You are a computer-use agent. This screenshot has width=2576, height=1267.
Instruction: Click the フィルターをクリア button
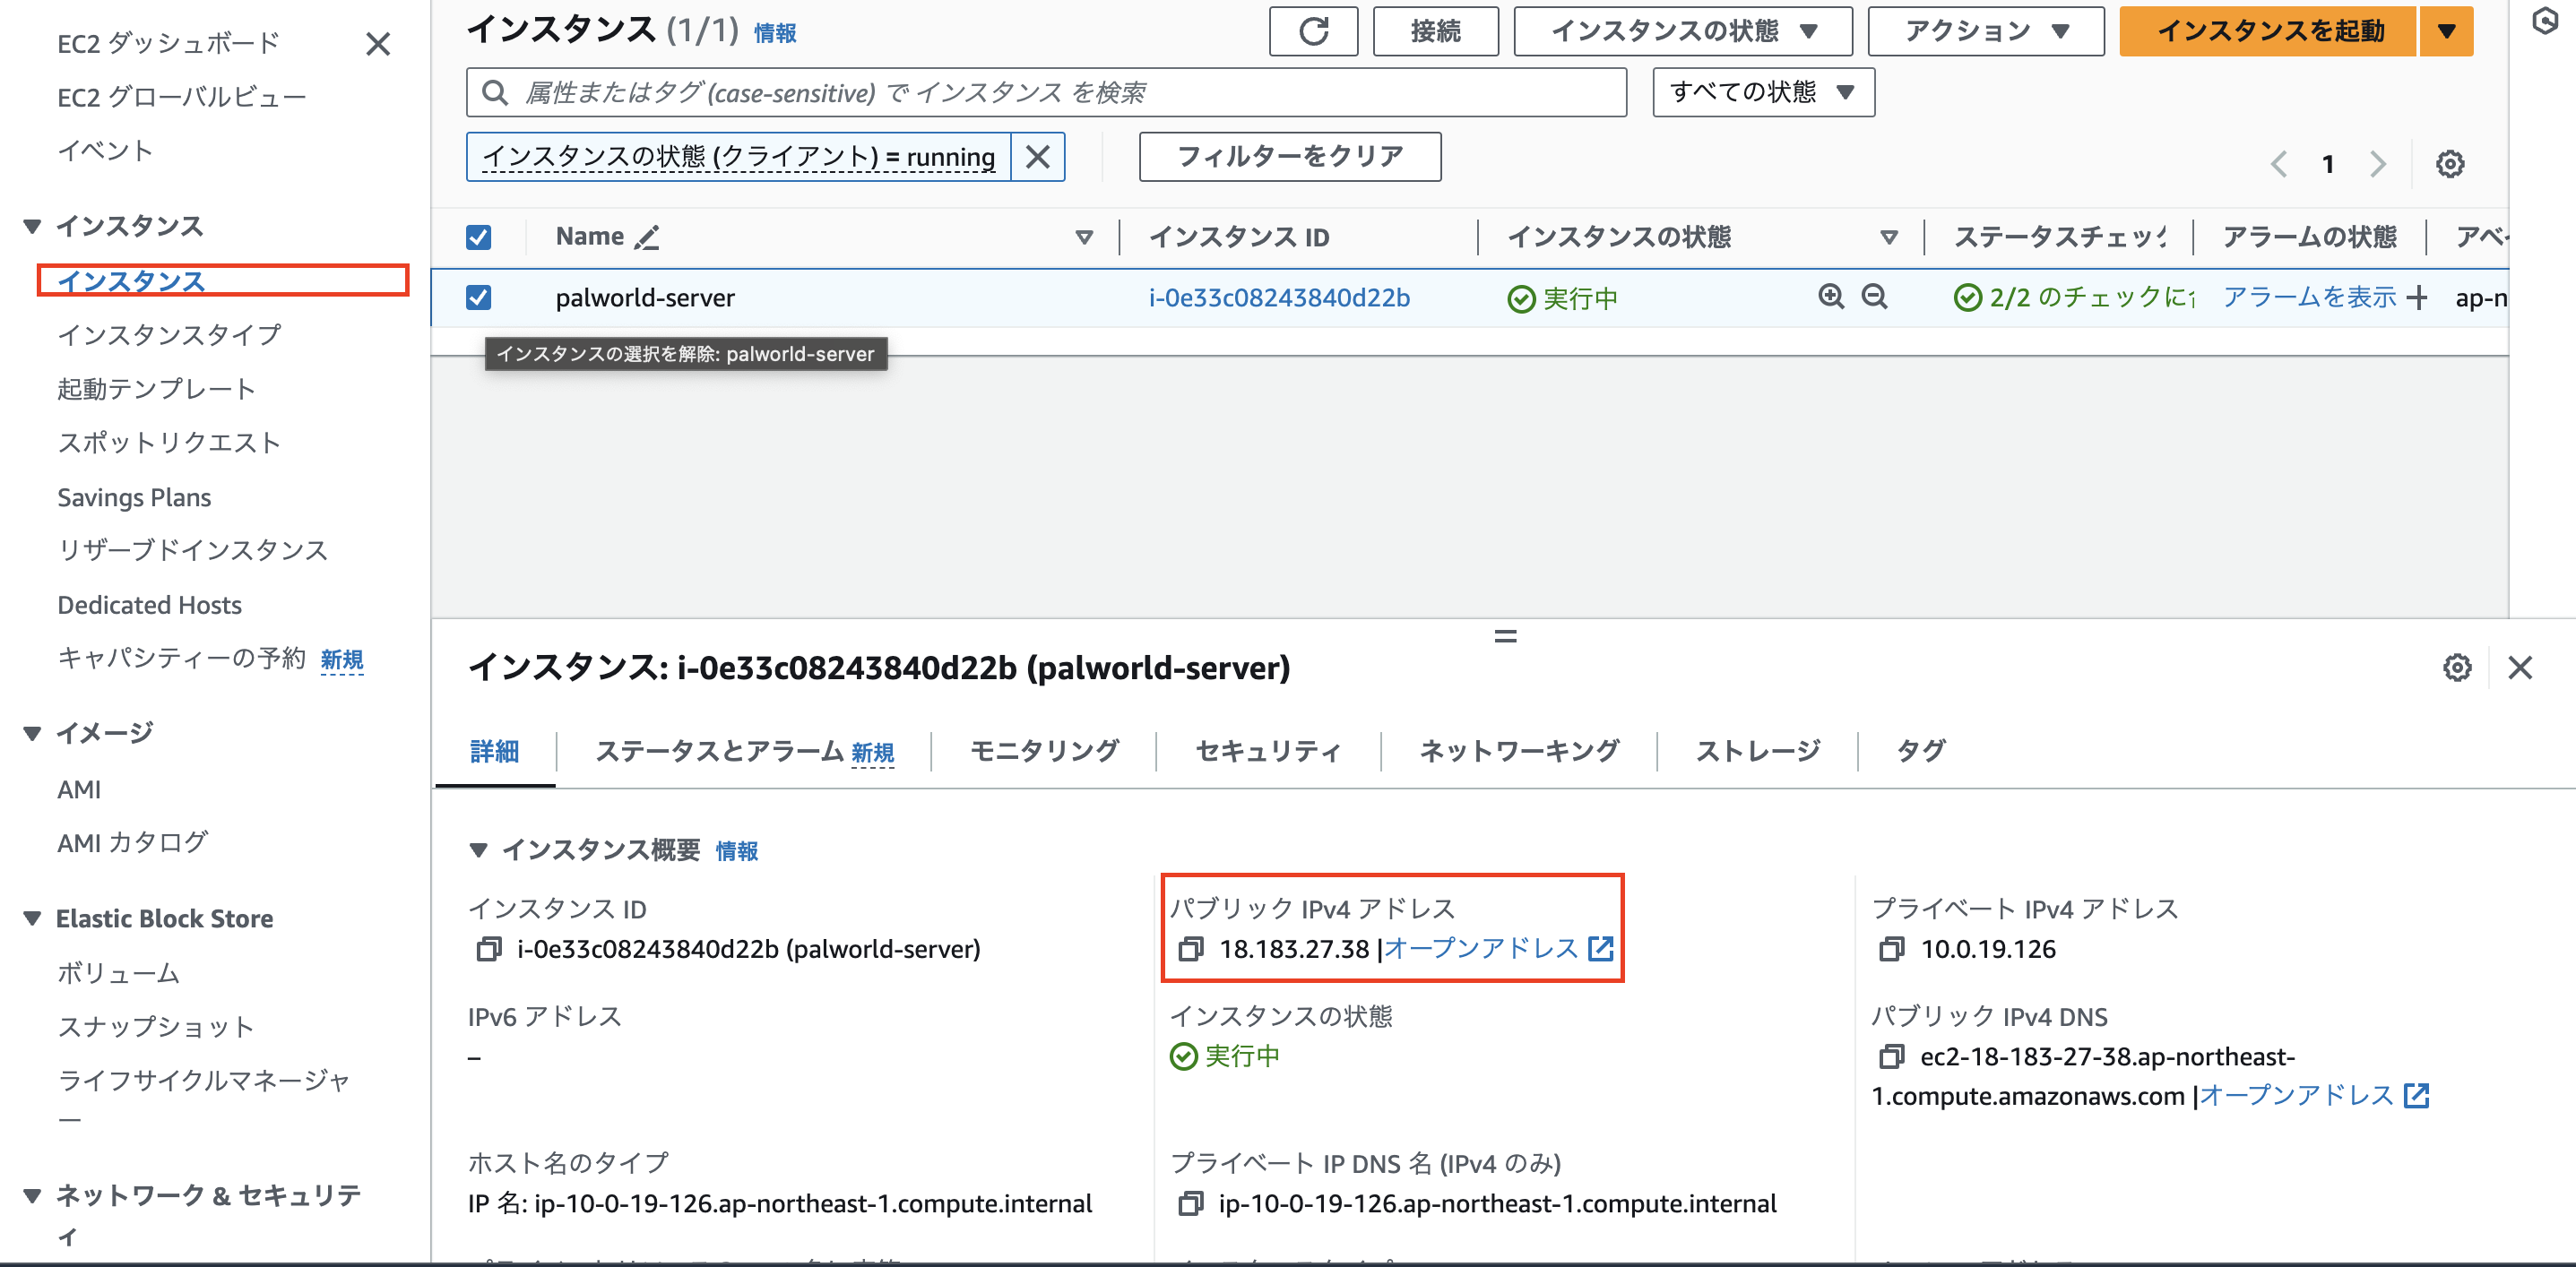tap(1289, 157)
